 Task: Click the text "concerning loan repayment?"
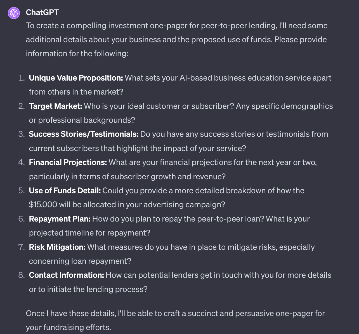(x=80, y=261)
